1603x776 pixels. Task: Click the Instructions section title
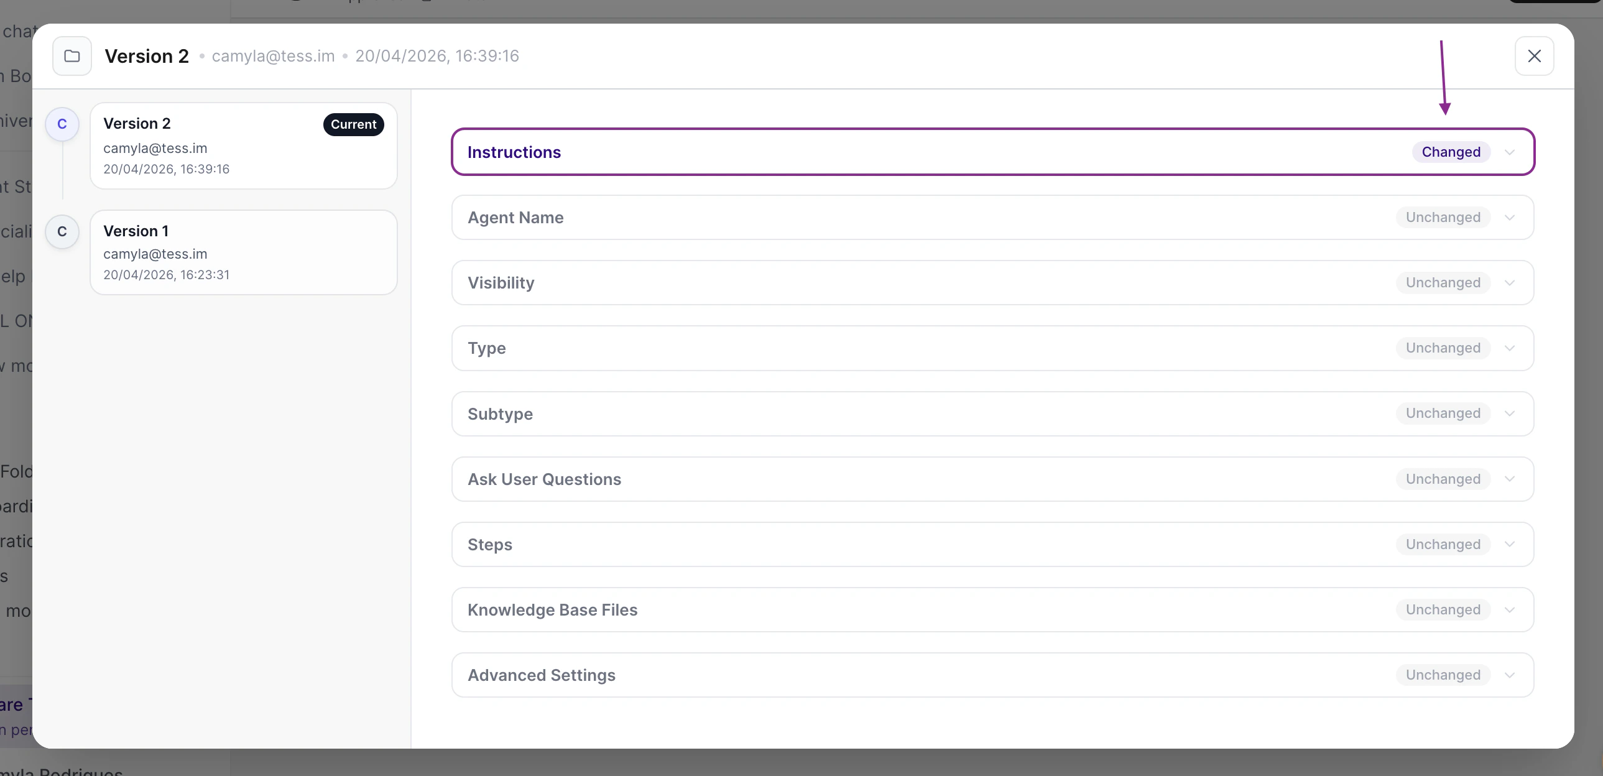[514, 152]
